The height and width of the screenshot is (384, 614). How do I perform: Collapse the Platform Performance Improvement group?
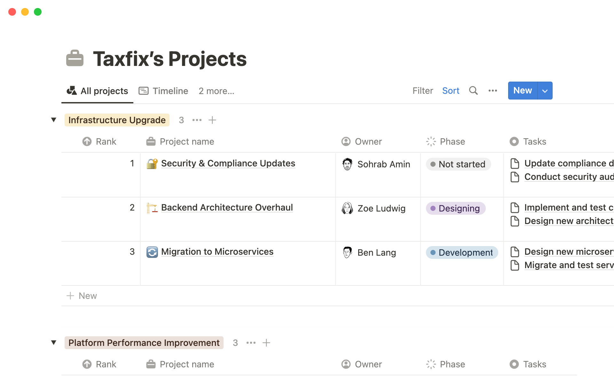click(x=53, y=342)
